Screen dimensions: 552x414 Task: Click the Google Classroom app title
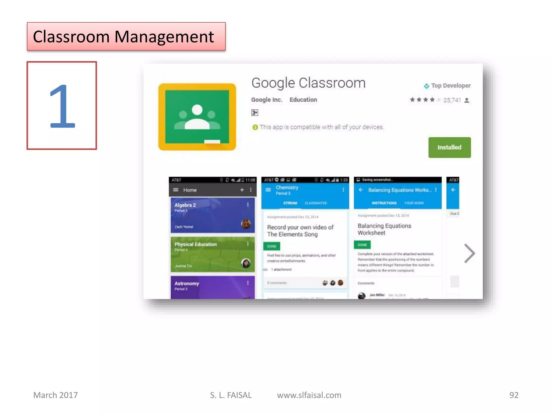pos(308,83)
